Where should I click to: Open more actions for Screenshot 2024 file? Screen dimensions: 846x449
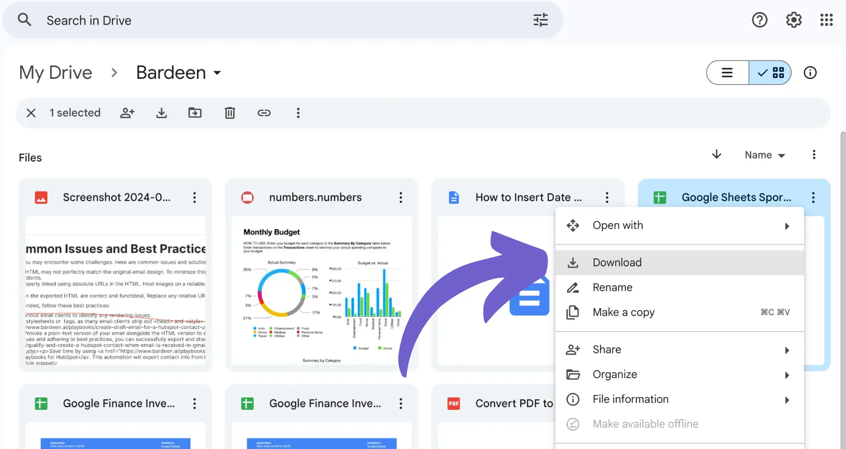[x=194, y=197]
